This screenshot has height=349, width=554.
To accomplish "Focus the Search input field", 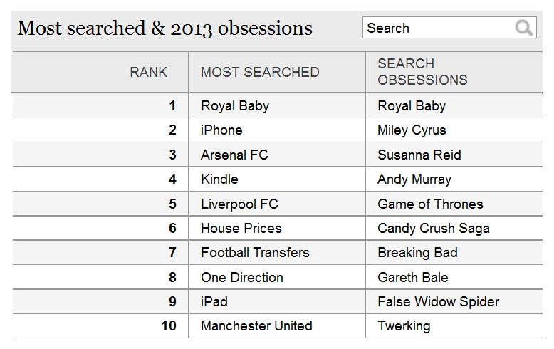I will click(x=449, y=28).
